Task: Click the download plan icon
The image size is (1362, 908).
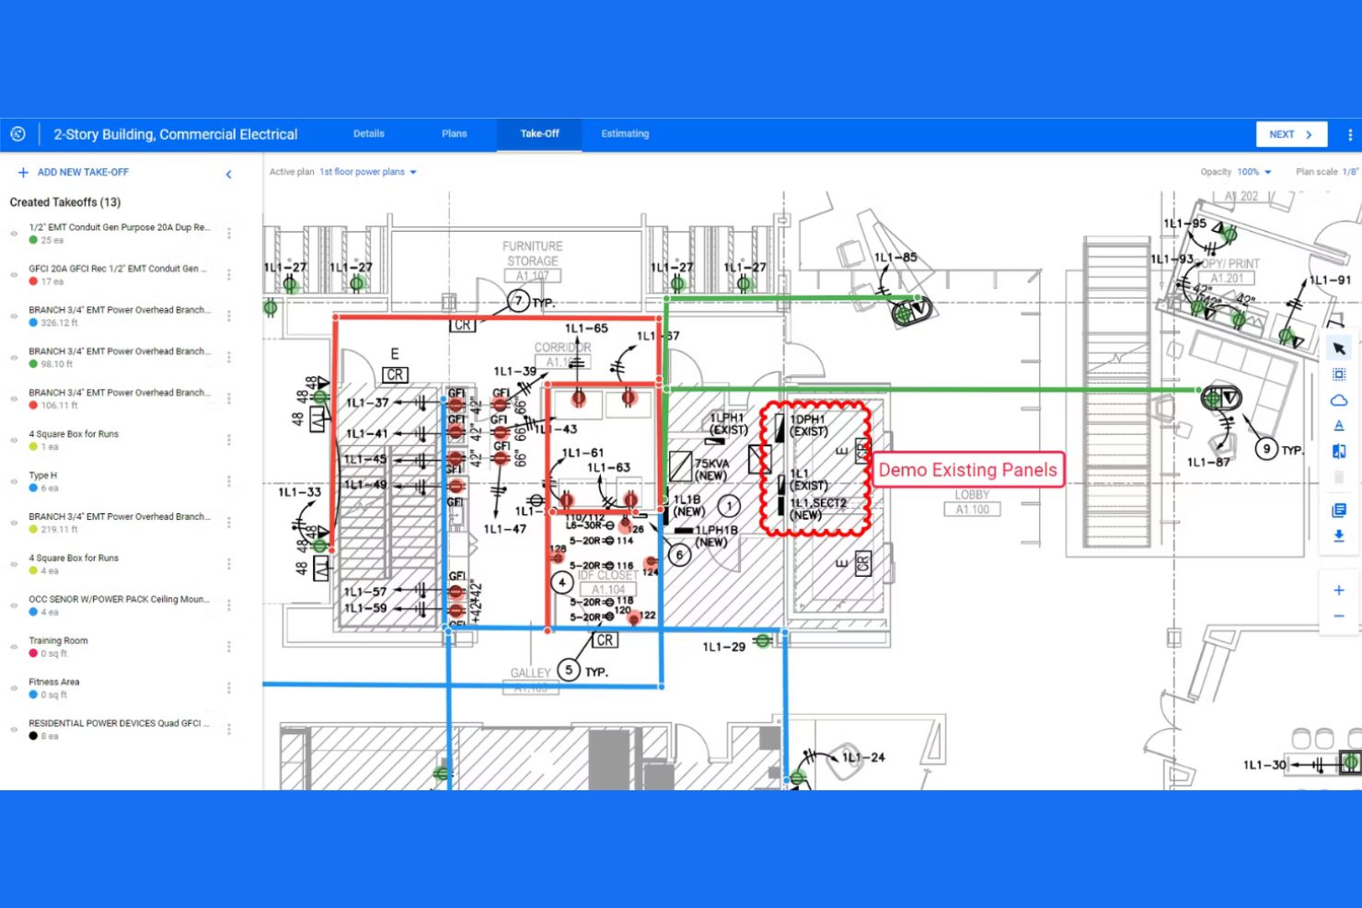Action: (1339, 536)
